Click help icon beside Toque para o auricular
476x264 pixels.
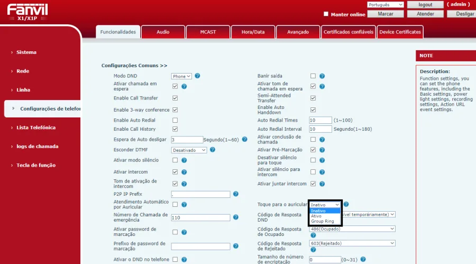pos(346,204)
